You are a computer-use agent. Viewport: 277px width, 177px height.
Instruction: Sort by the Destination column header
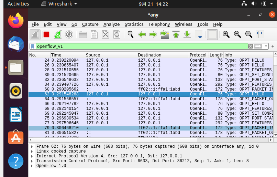[x=163, y=55]
